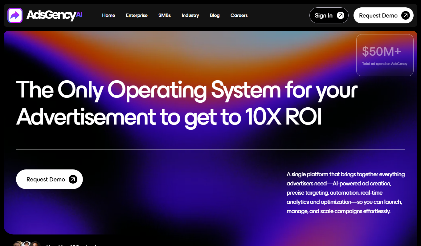Go to the SMBs page

click(x=165, y=15)
